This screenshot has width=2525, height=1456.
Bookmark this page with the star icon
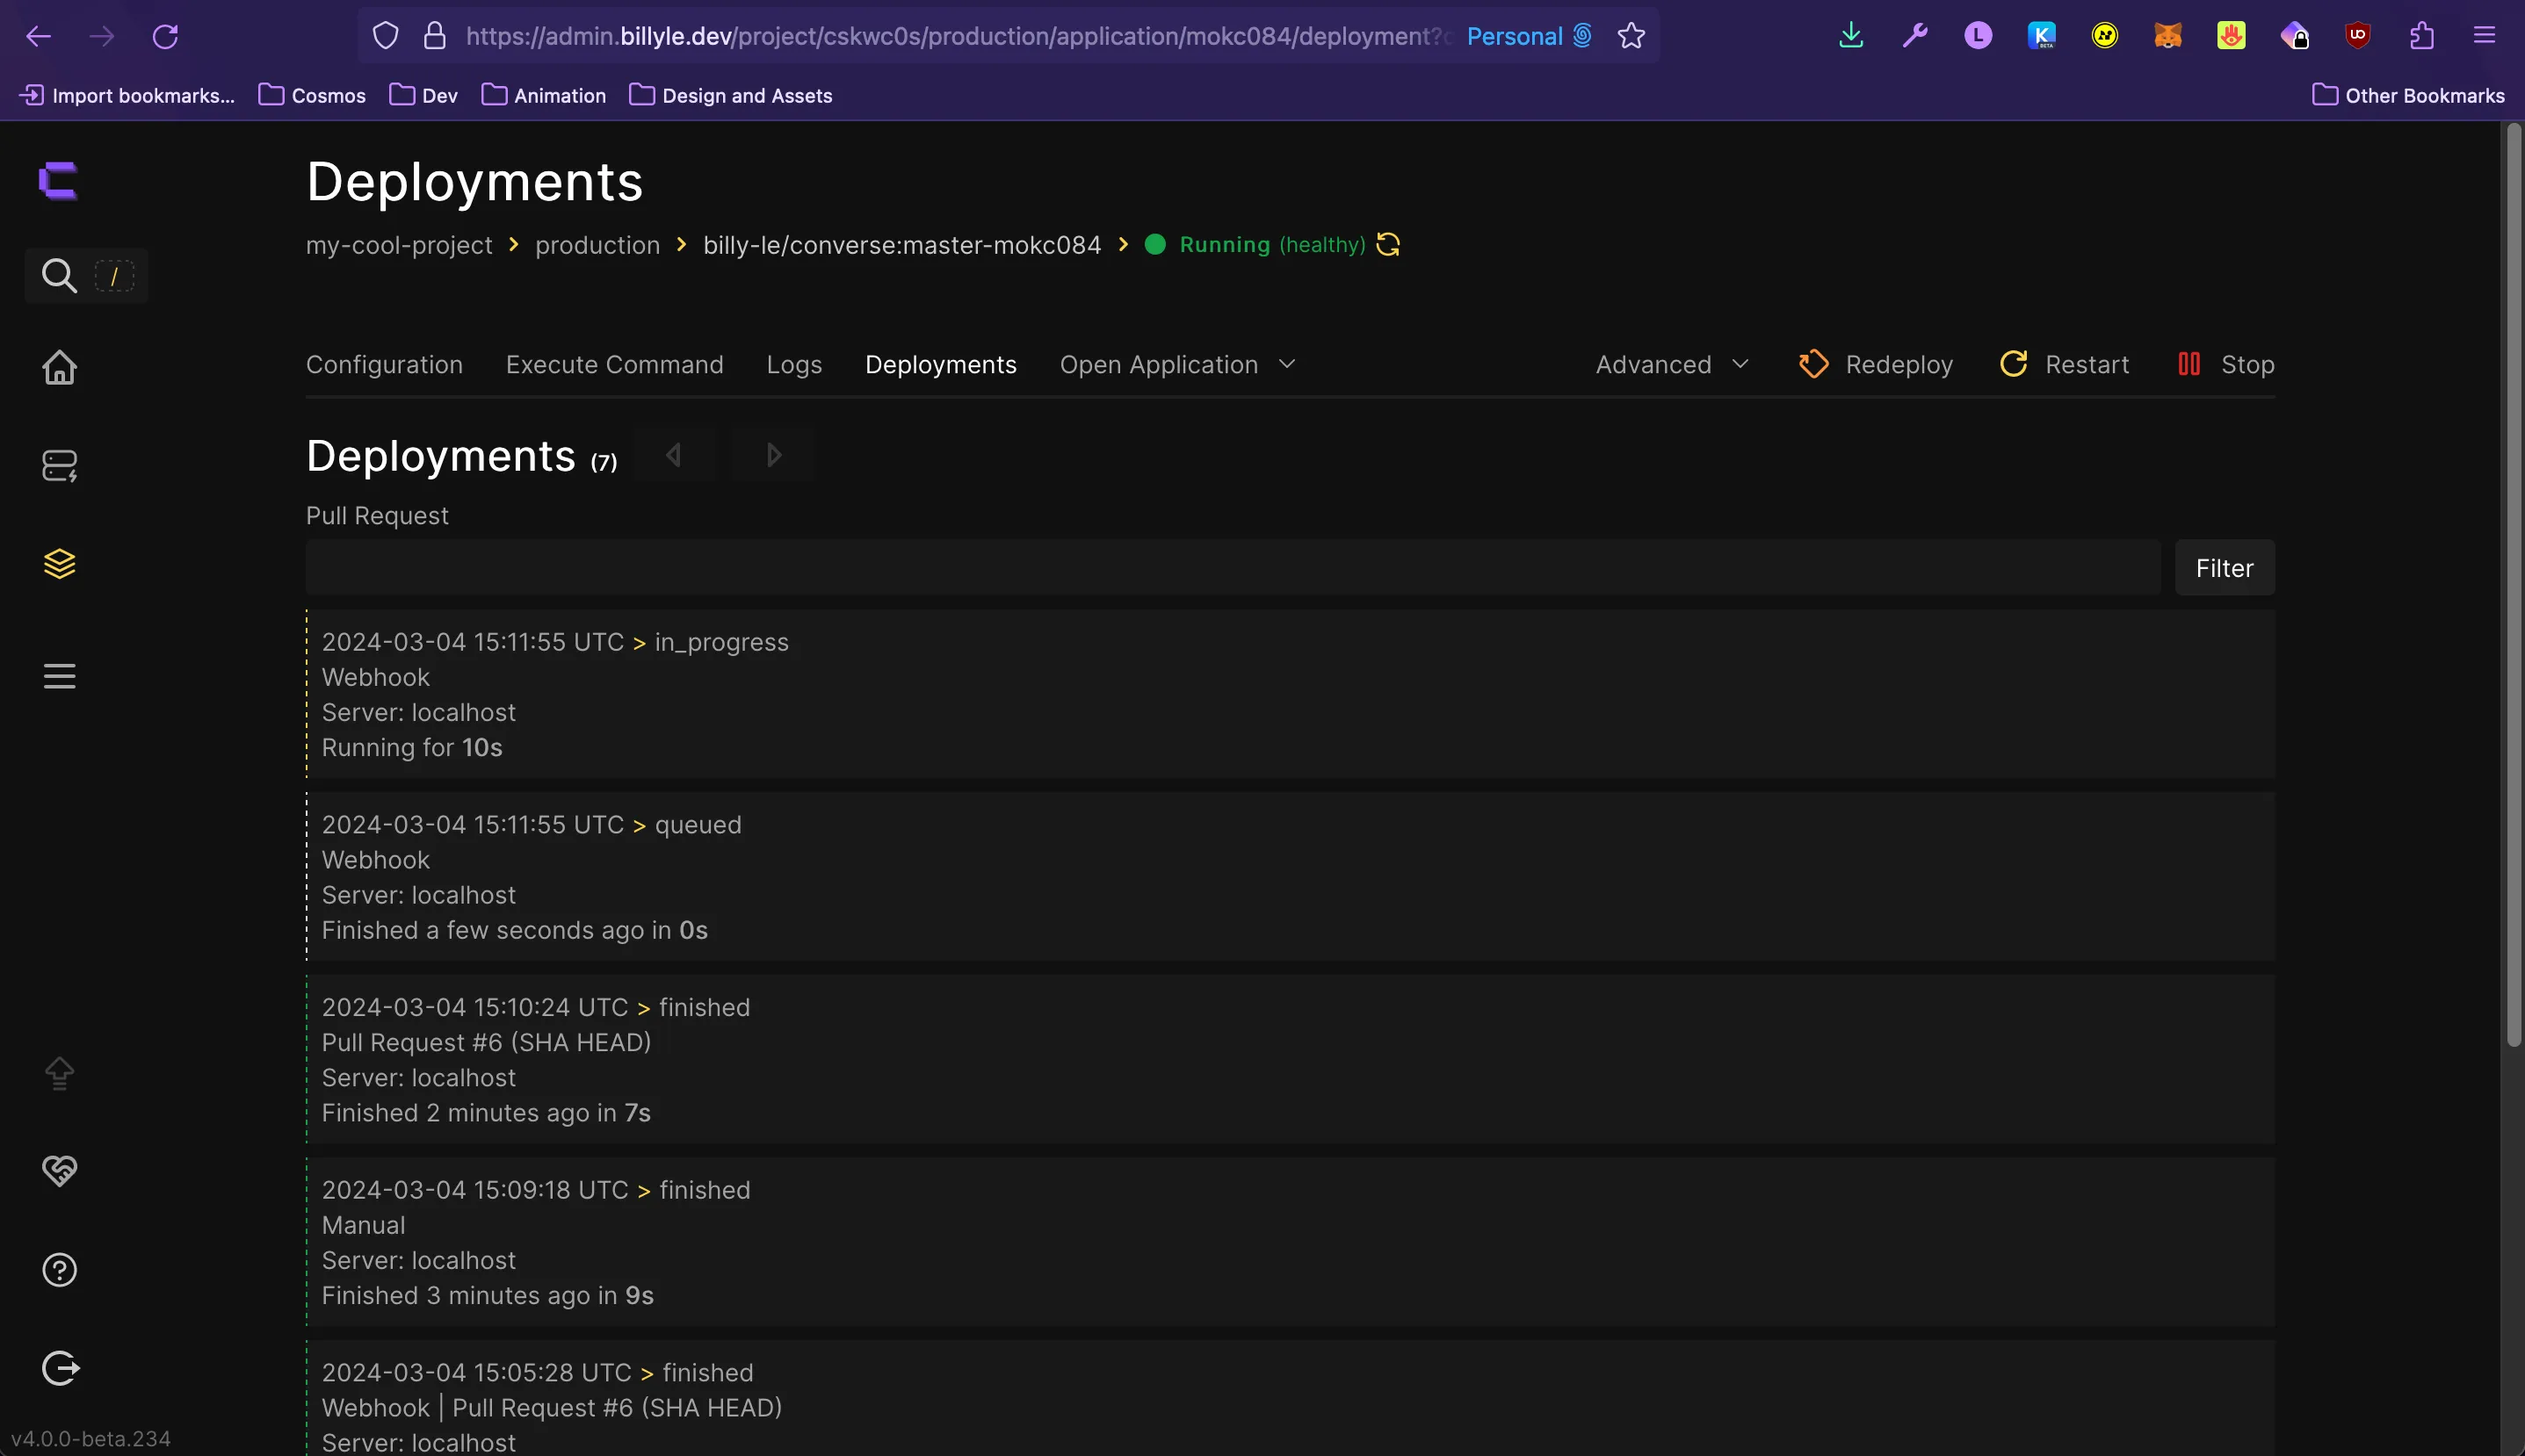coord(1631,36)
